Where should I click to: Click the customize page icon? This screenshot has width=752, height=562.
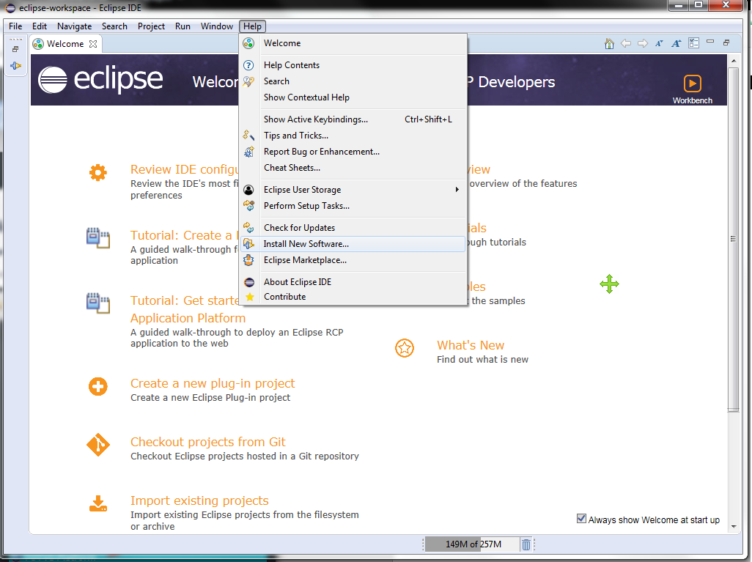693,43
